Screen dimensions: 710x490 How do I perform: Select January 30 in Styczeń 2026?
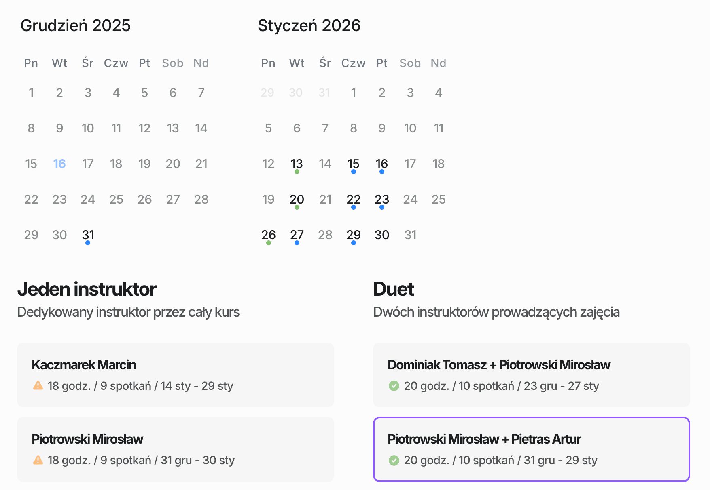[381, 235]
